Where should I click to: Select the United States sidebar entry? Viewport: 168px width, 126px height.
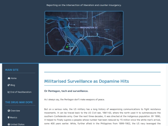pyautogui.click(x=16, y=124)
